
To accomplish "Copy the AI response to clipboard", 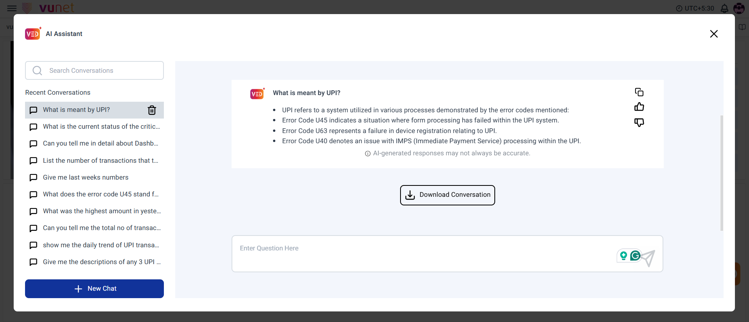I will (x=639, y=92).
